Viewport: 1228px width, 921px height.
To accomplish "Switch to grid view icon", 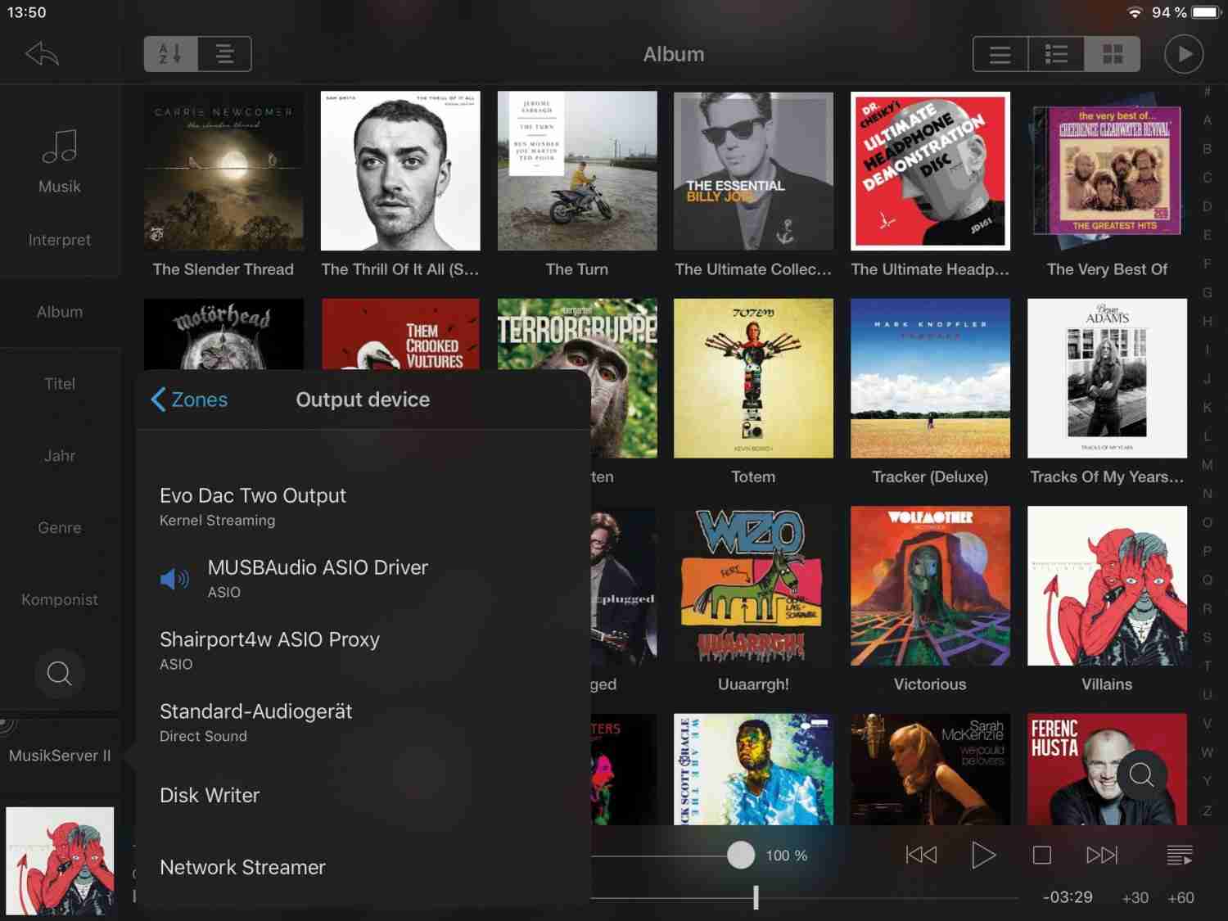I will (1113, 54).
